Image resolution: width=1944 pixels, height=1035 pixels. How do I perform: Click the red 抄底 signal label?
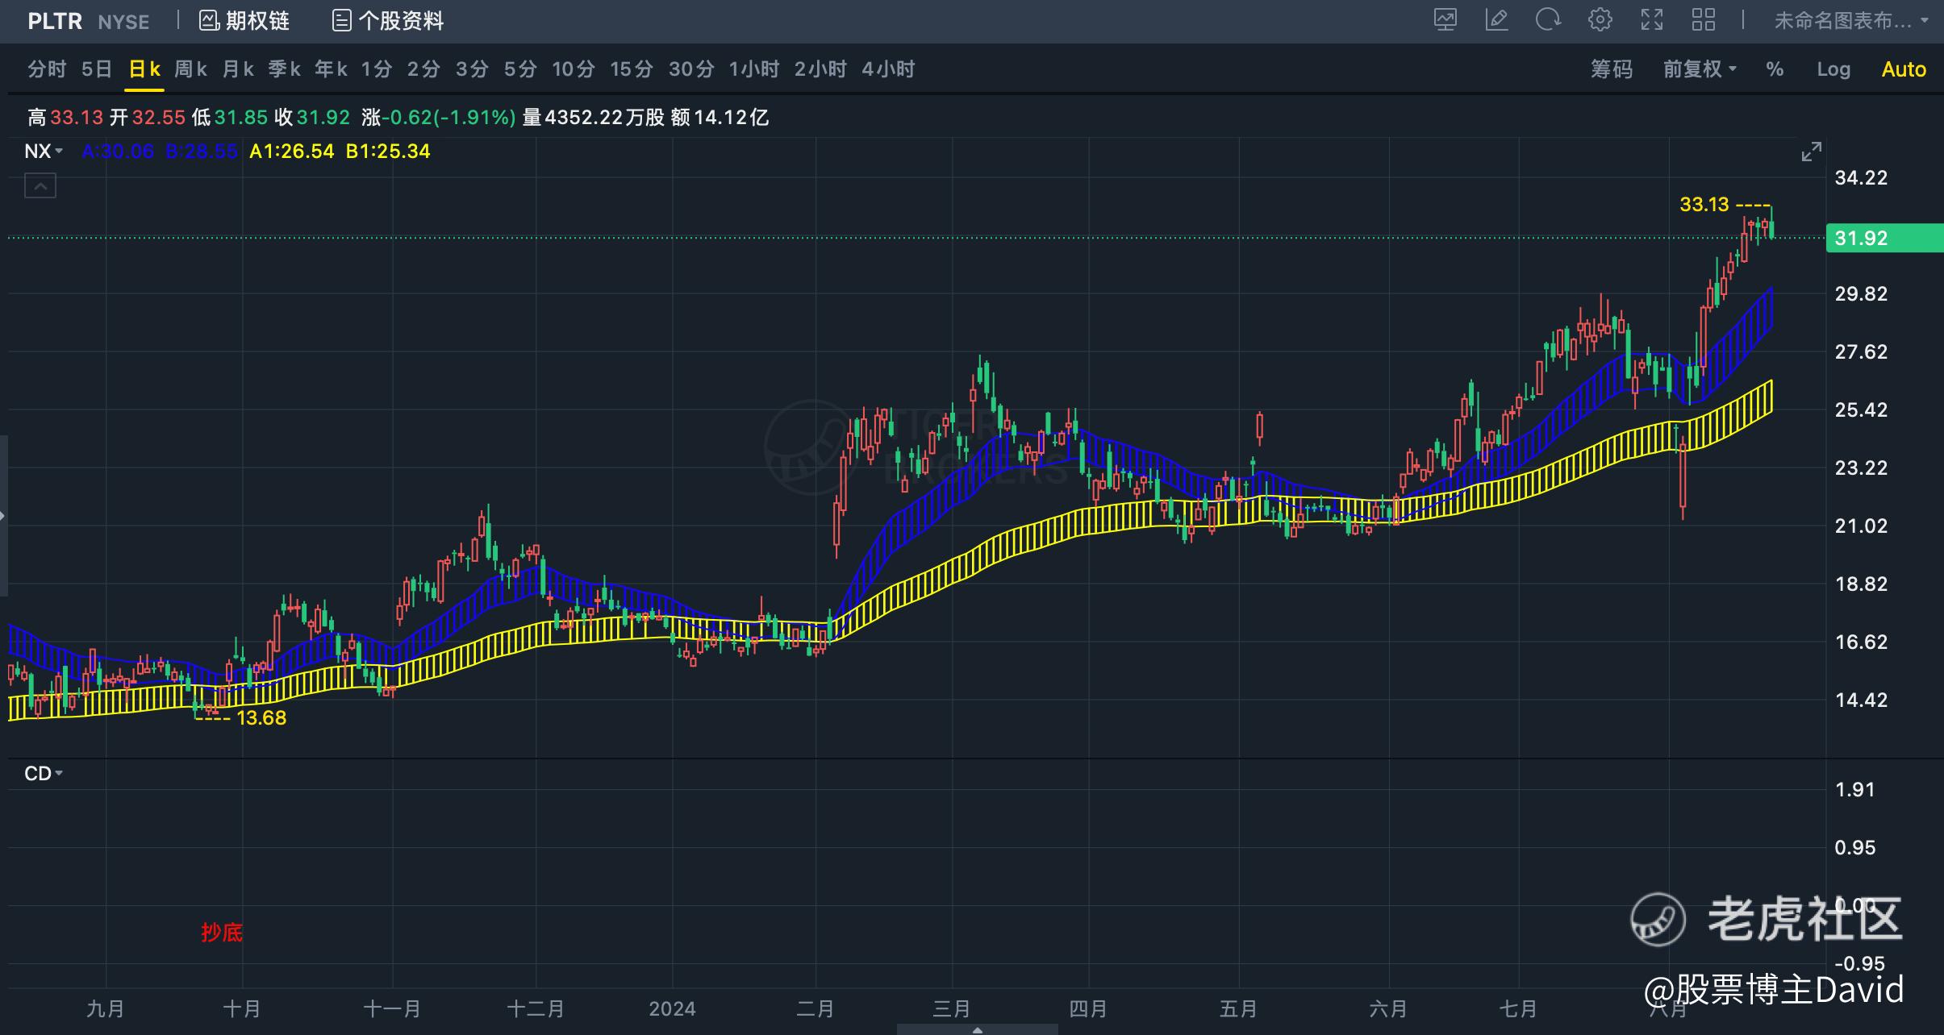click(222, 933)
